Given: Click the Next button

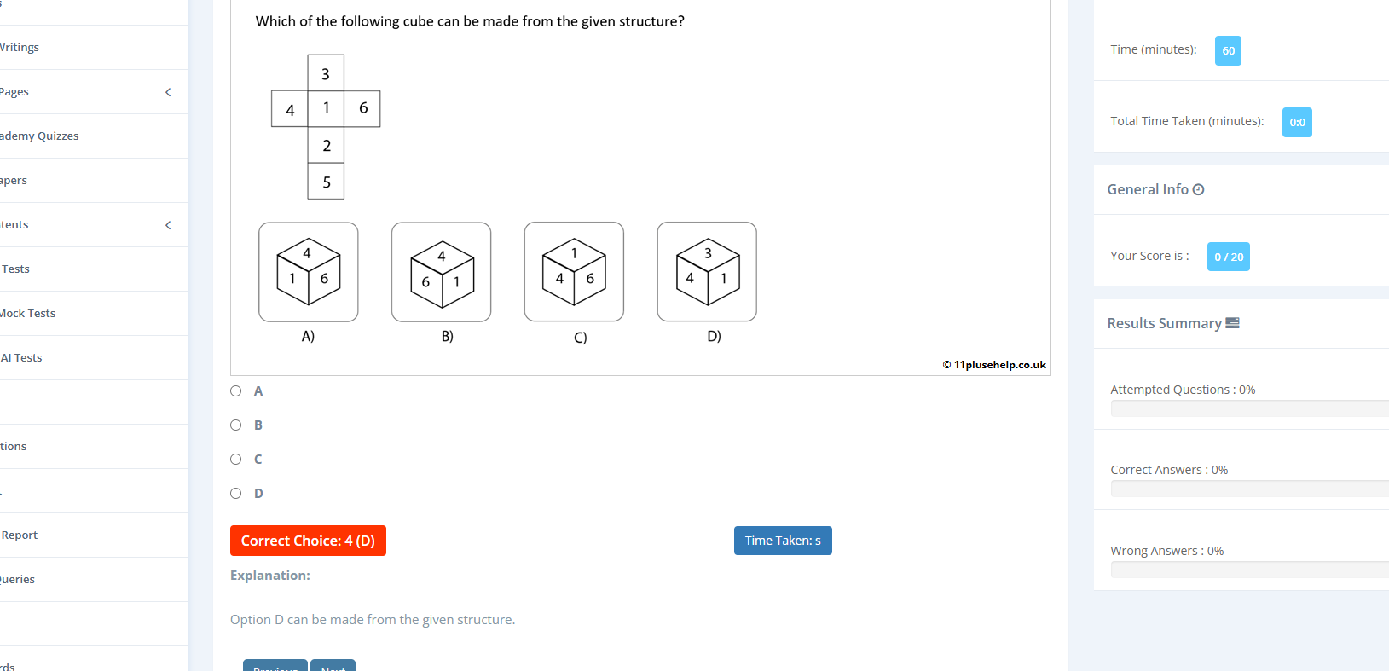Looking at the screenshot, I should pyautogui.click(x=333, y=668).
